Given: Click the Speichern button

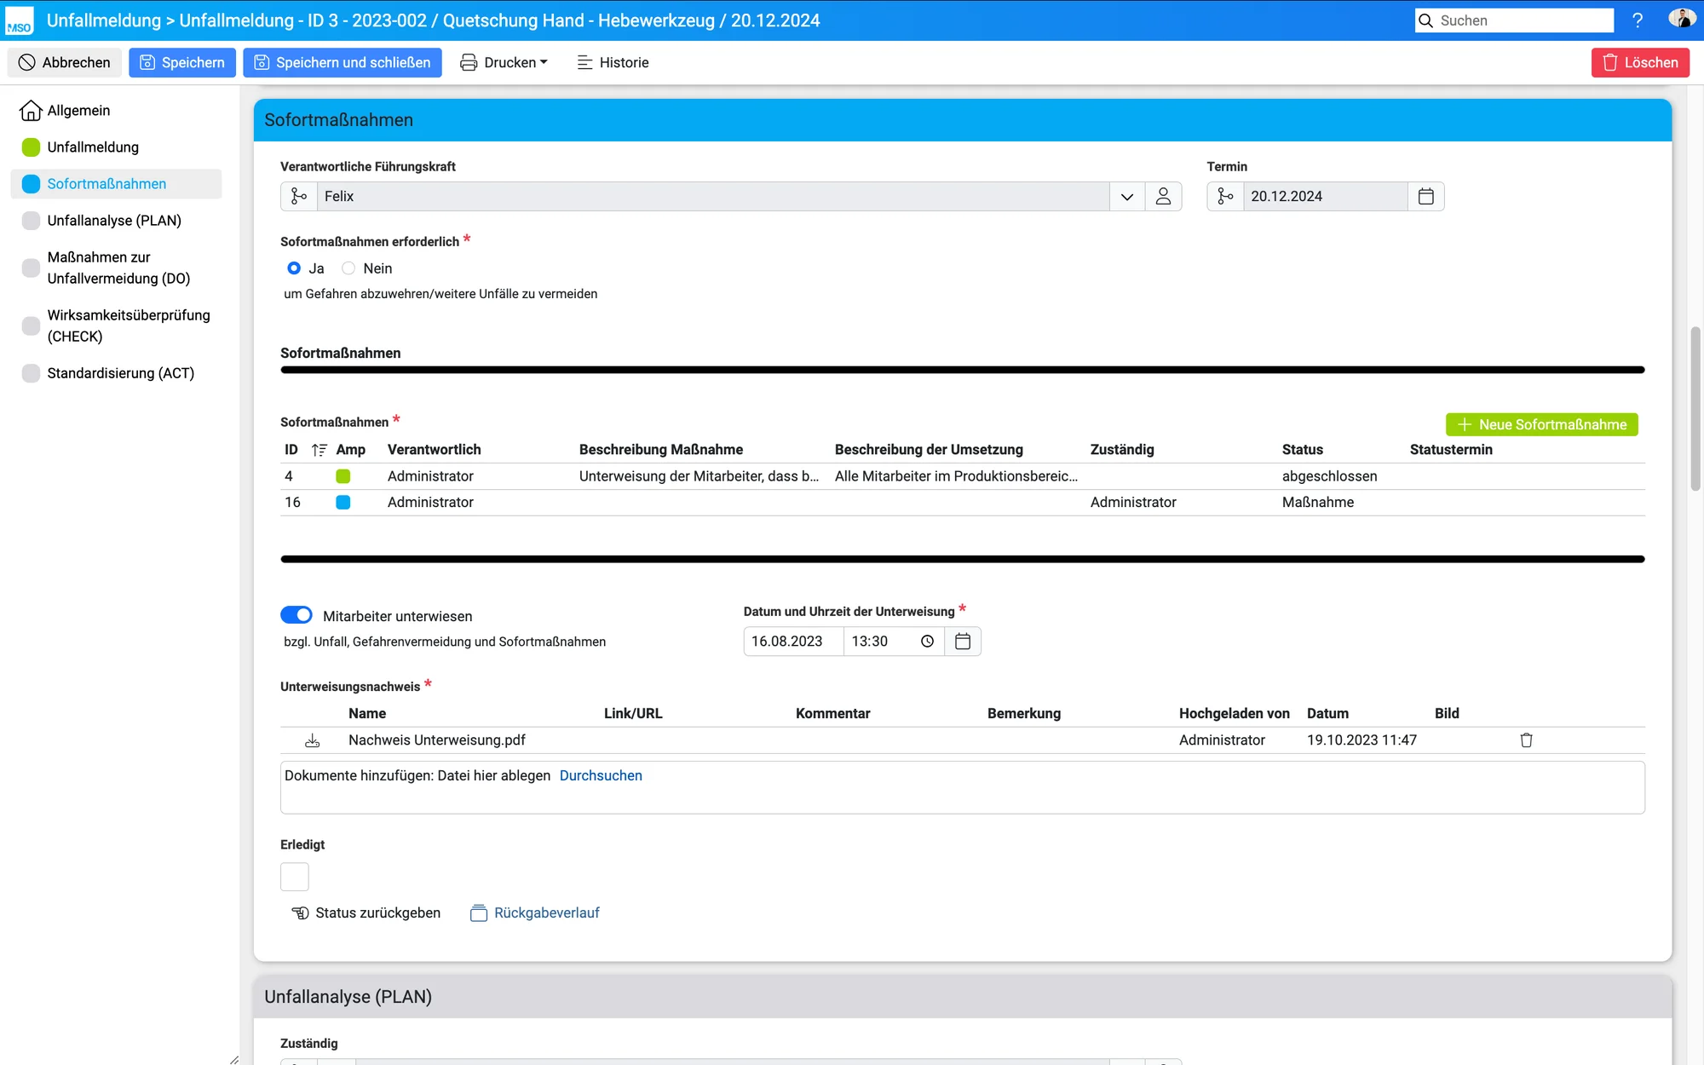Looking at the screenshot, I should click(x=182, y=62).
